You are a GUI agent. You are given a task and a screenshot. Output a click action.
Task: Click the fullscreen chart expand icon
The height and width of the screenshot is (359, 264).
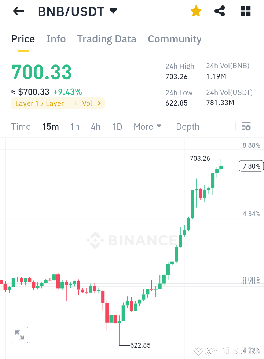pos(20,334)
